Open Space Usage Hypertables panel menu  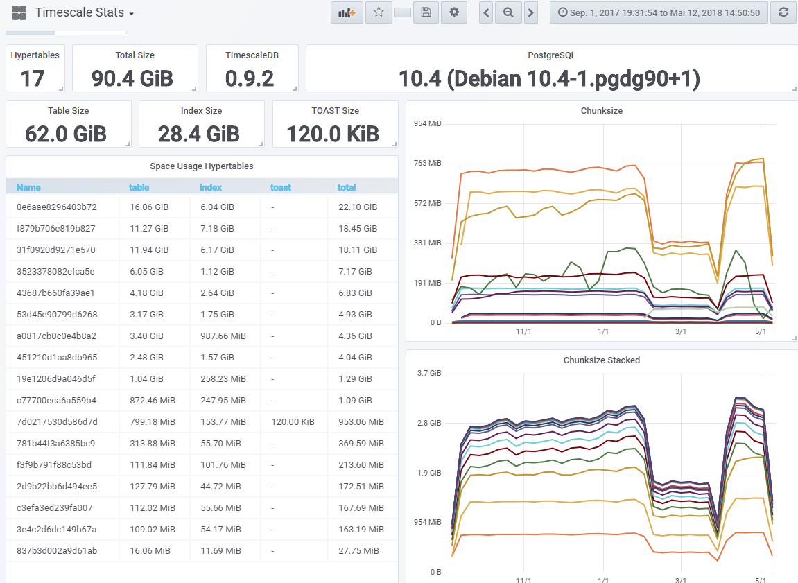pos(202,166)
